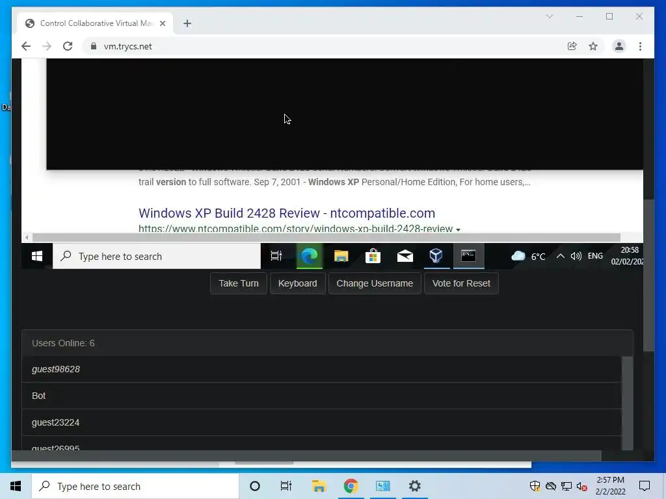The width and height of the screenshot is (666, 499).
Task: Switch to Chrome on host taskbar
Action: coord(351,486)
